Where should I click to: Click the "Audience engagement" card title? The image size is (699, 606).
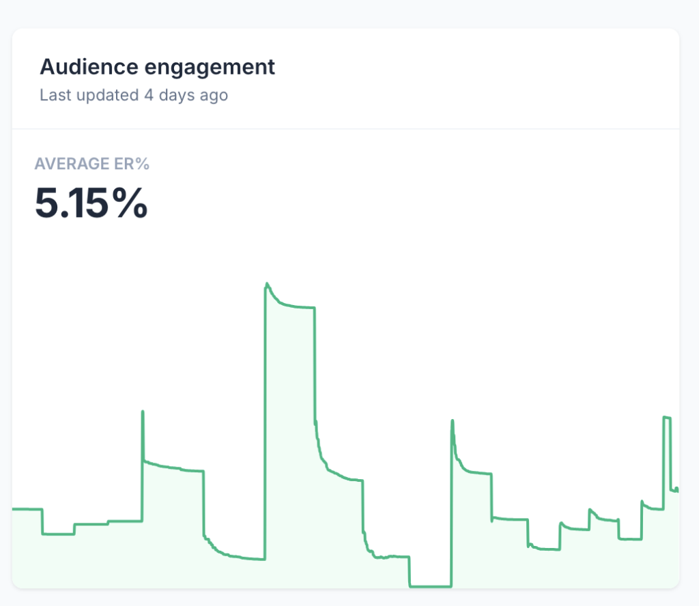click(x=157, y=67)
